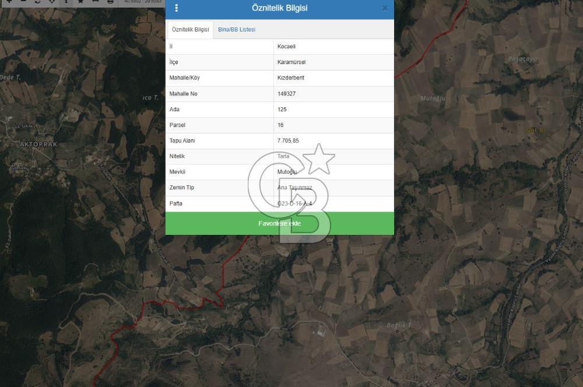Viewport: 583px width, 387px height.
Task: Click the Mahalle No label cell
Action: 220,94
